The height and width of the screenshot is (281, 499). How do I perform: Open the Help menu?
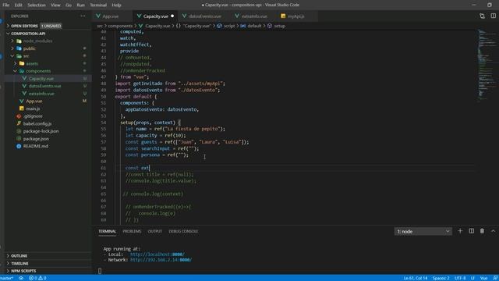point(116,5)
